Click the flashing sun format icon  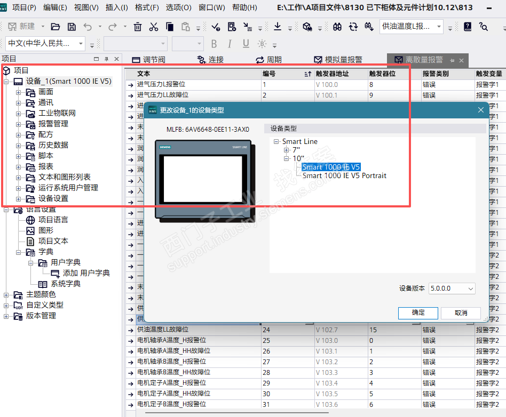(x=262, y=44)
